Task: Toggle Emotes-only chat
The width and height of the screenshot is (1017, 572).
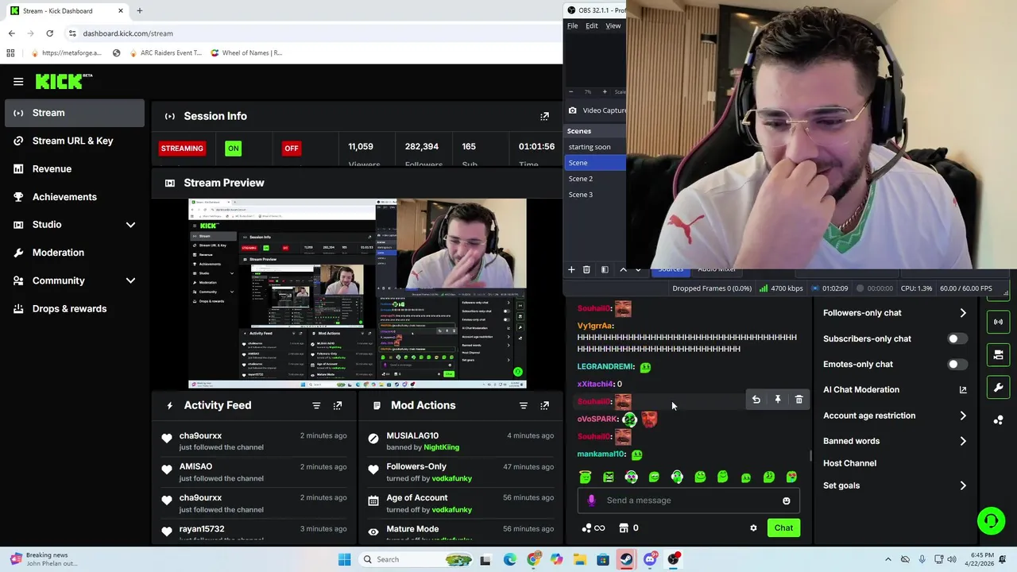Action: coord(957,365)
